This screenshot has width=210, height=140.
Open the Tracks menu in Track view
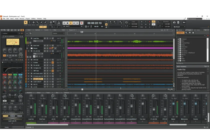coord(46,30)
